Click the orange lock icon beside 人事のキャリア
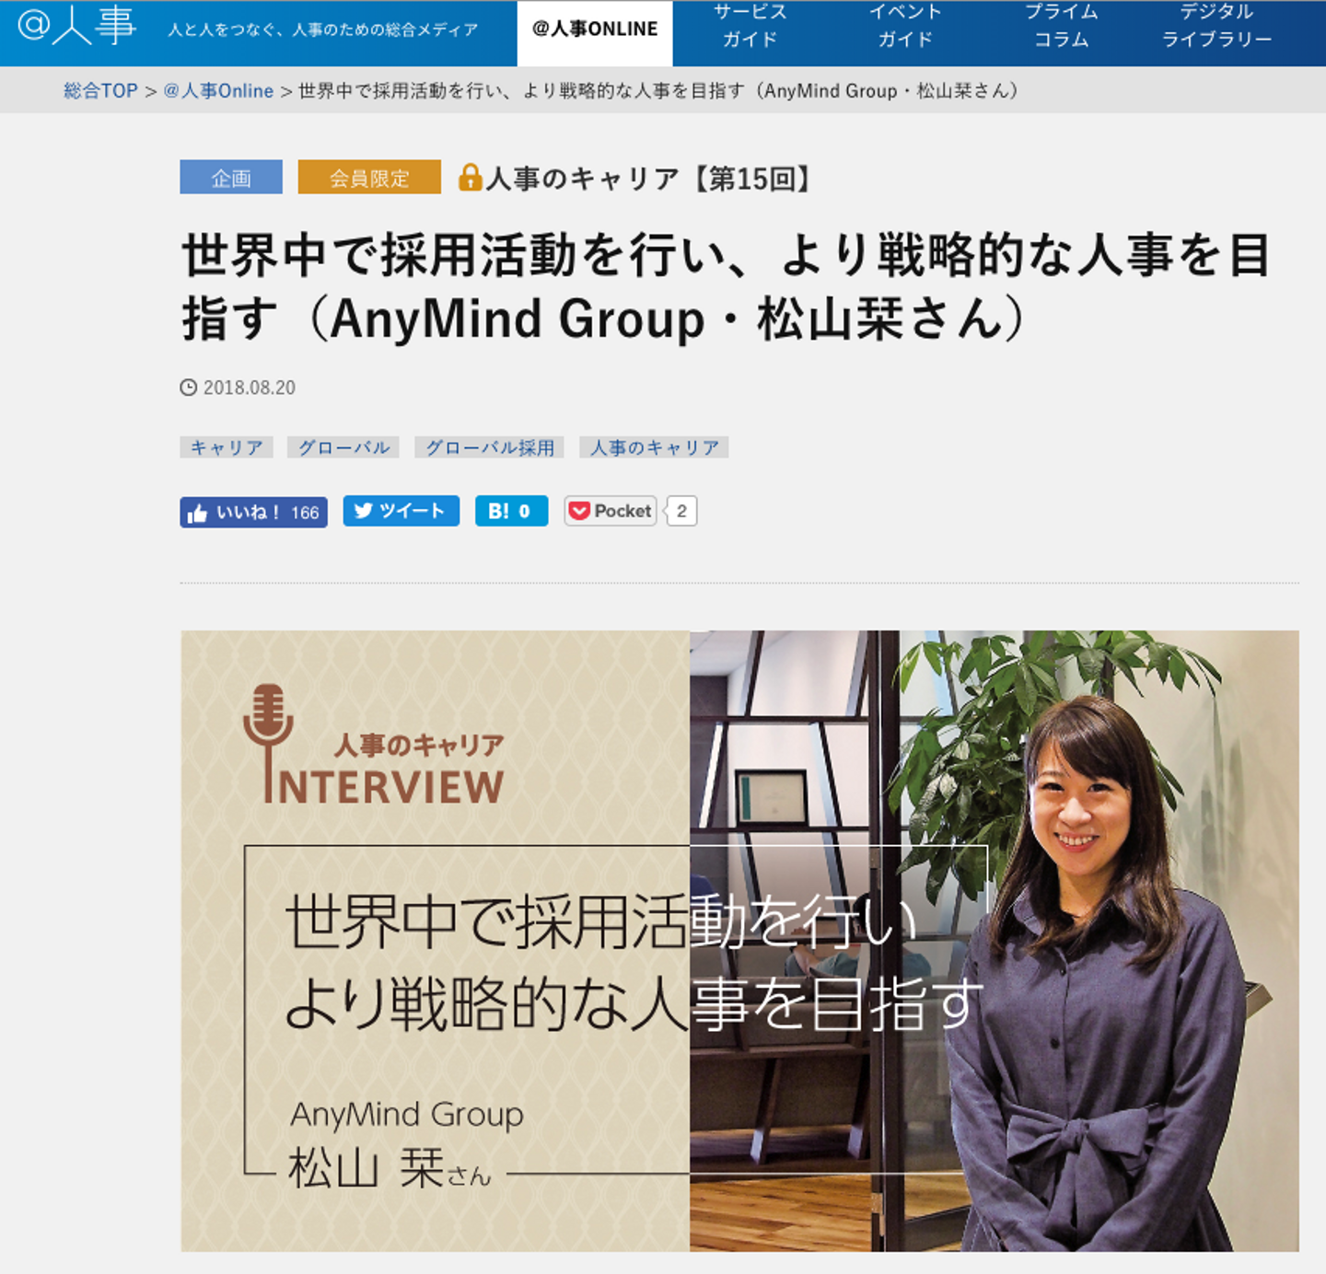This screenshot has height=1274, width=1326. point(471,177)
